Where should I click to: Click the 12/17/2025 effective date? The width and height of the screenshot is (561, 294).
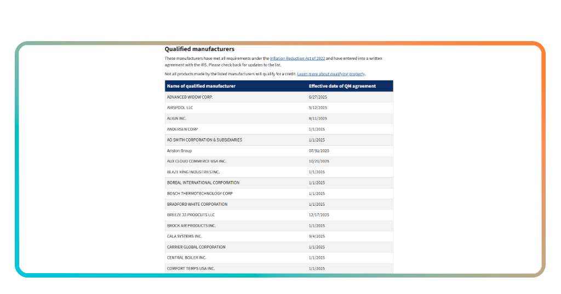coord(319,215)
